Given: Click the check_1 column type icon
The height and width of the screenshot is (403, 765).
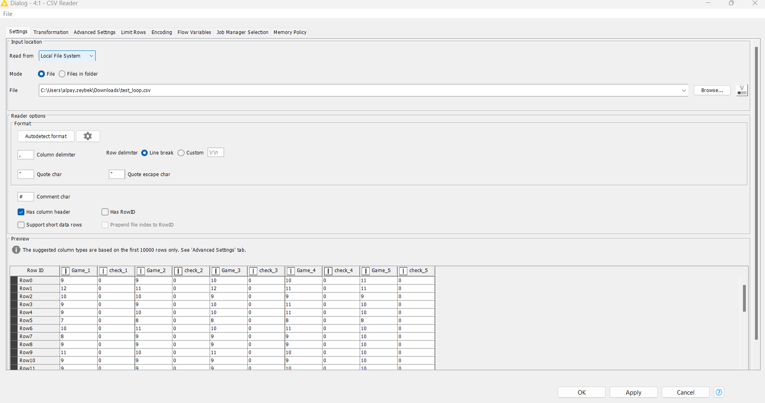Looking at the screenshot, I should (103, 271).
